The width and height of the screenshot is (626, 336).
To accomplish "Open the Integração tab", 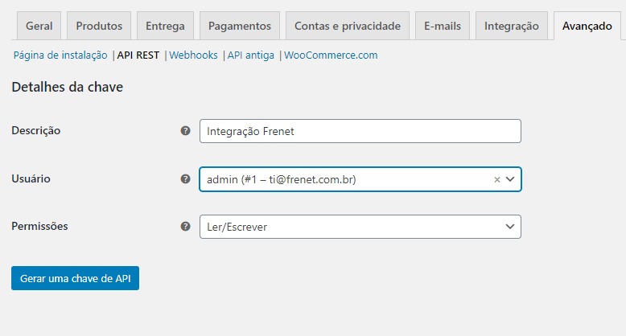I will (x=512, y=26).
